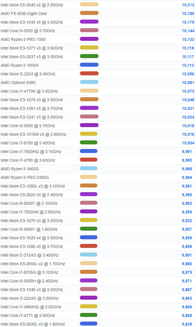
Task: Select Intel Xeon E3-1275 v3 @ 3.50GHz
Action: [32, 100]
